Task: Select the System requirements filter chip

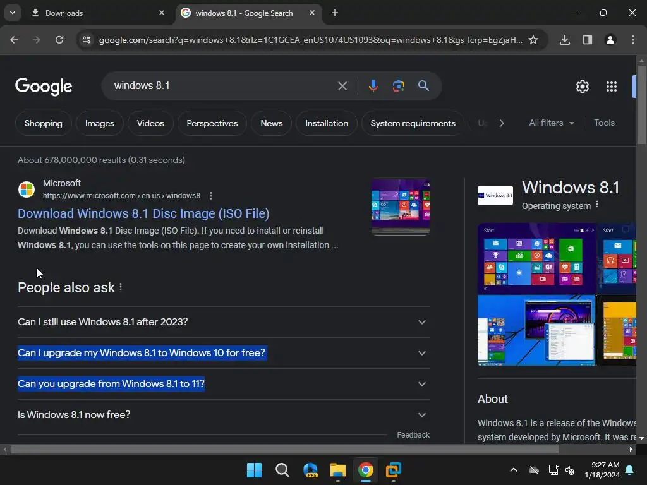Action: (x=413, y=123)
